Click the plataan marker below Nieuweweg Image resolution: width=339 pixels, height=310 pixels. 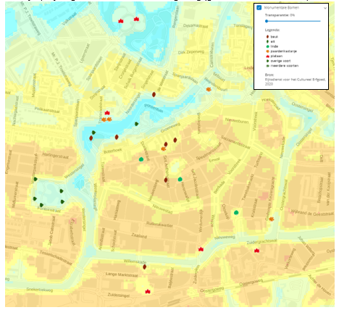click(x=201, y=249)
